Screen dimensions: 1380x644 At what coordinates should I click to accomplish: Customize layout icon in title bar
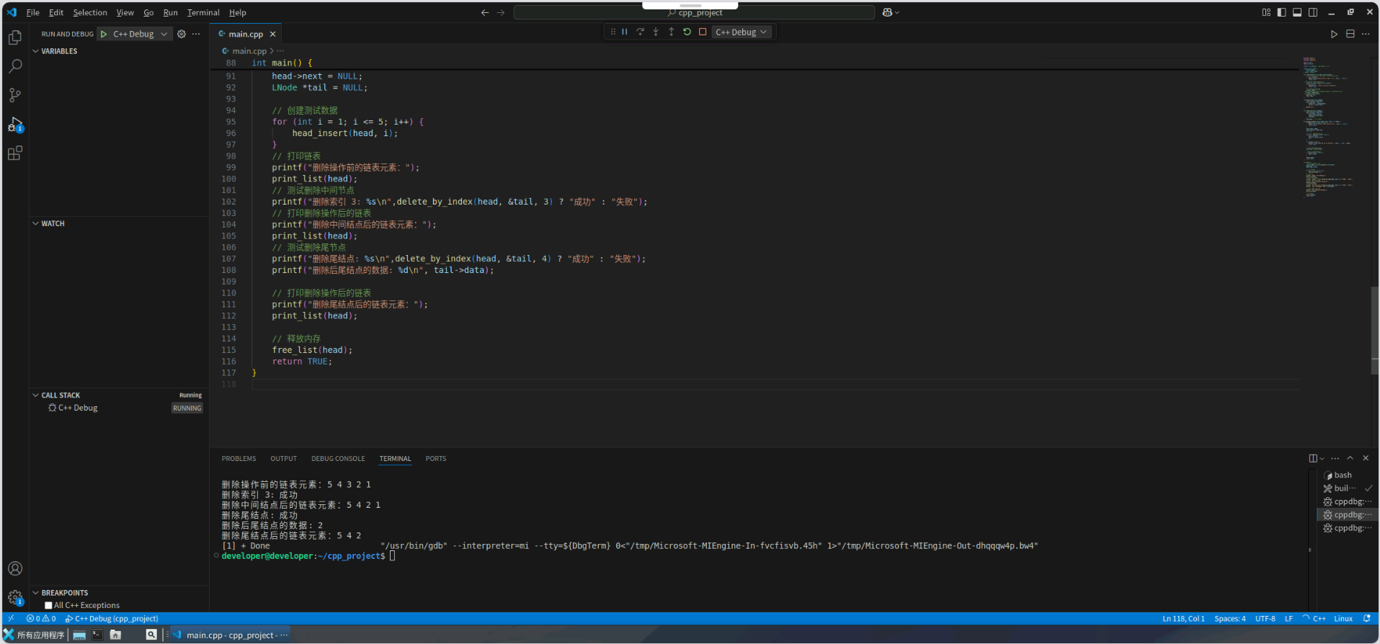tap(1266, 12)
